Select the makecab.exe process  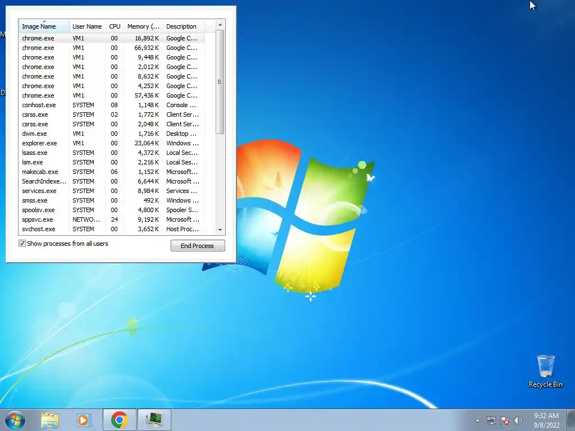pyautogui.click(x=112, y=172)
